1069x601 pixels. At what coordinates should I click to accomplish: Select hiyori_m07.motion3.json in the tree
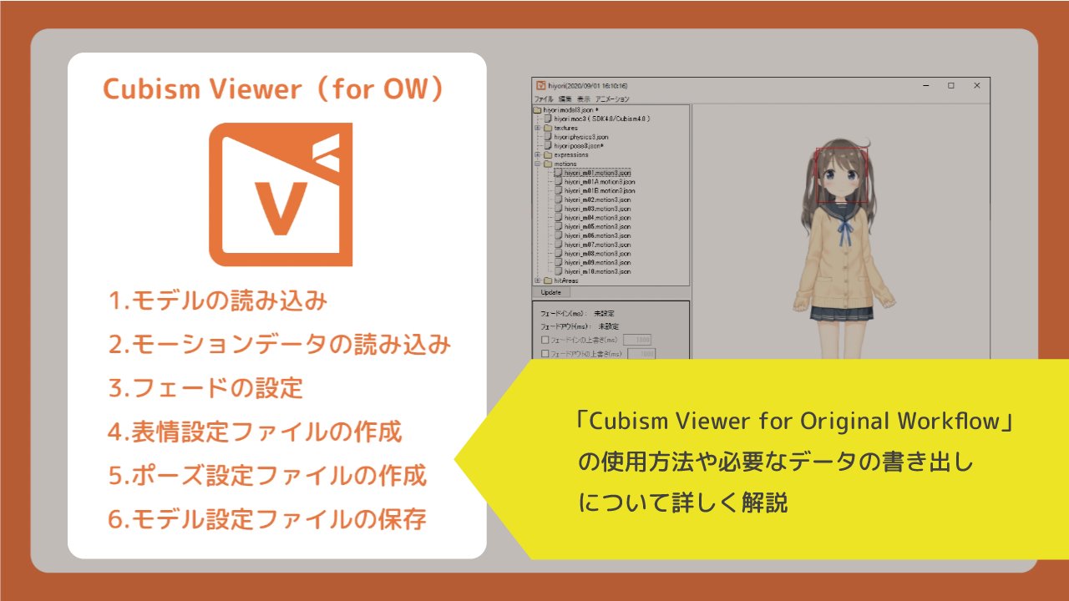coord(597,245)
